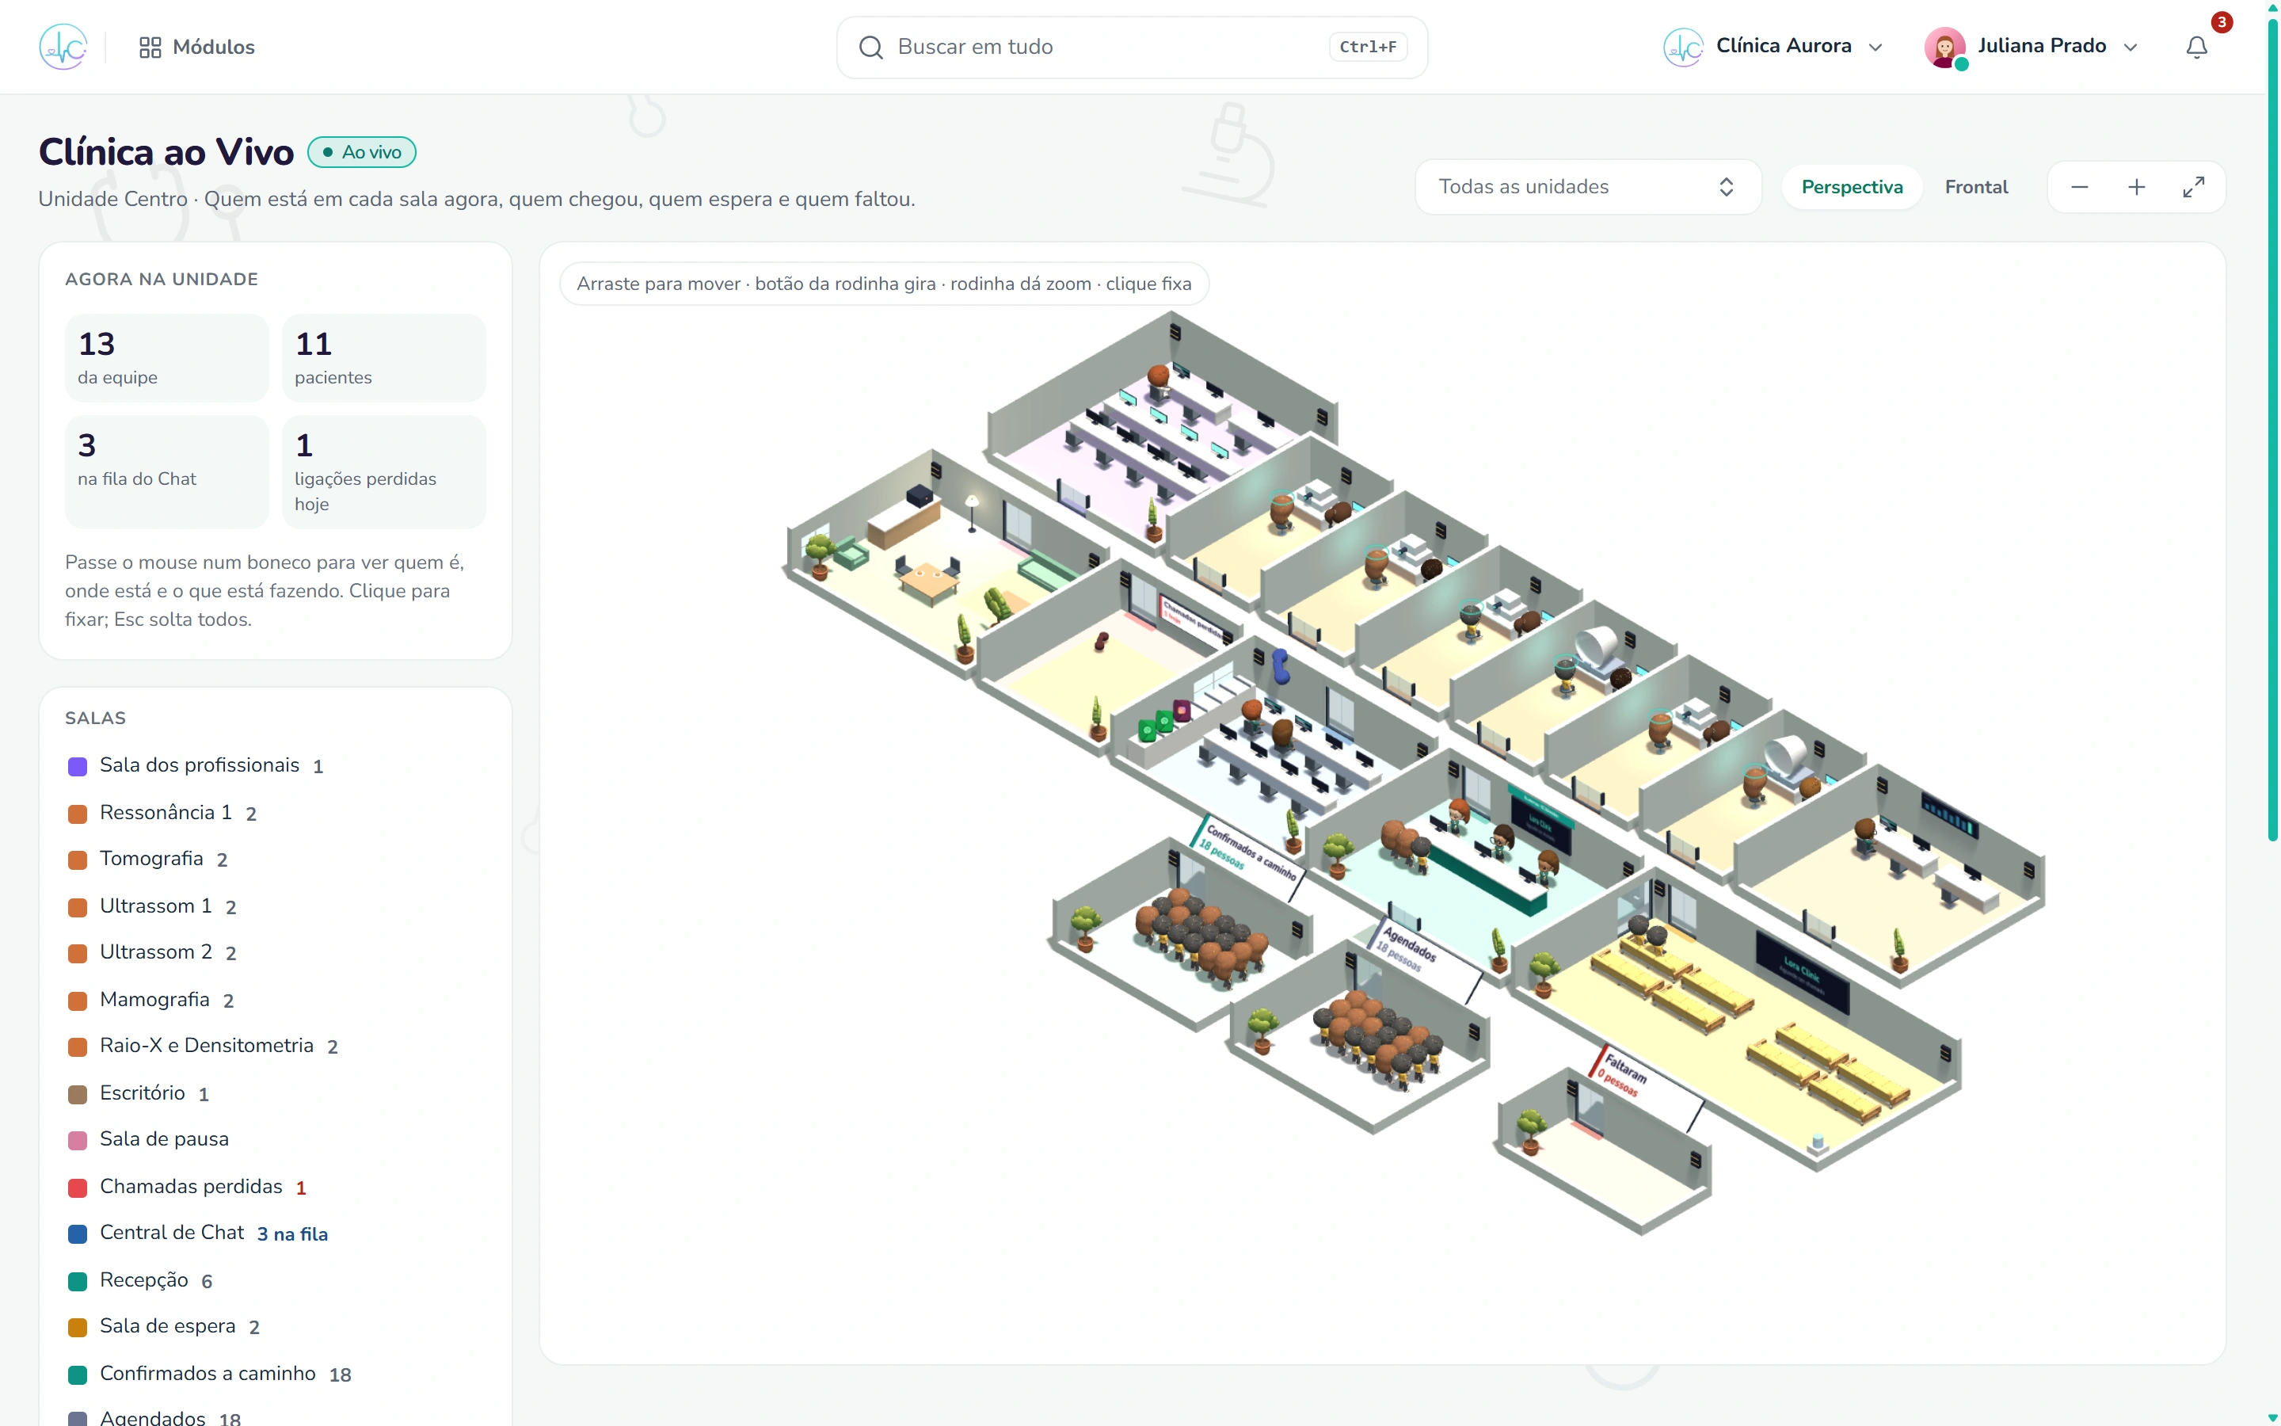Click the search magnifier icon
This screenshot has height=1426, width=2281.
coord(871,48)
